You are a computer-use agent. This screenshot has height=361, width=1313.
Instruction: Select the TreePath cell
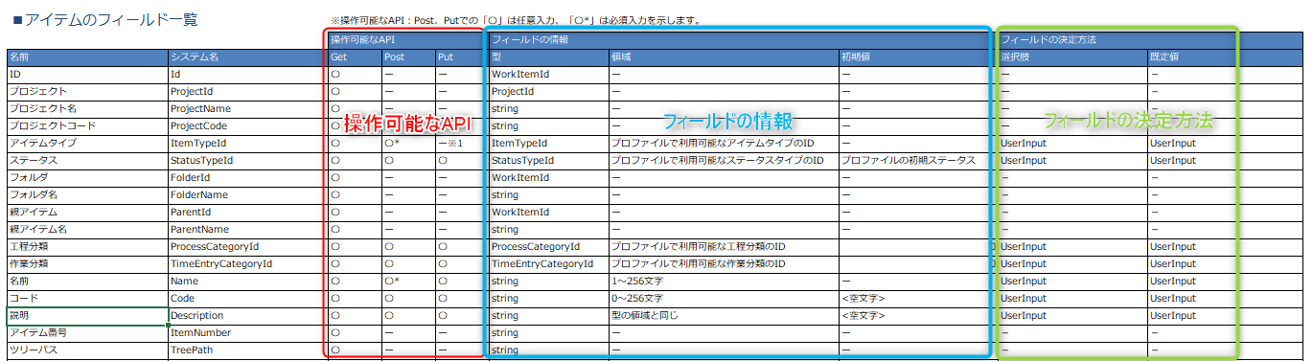pyautogui.click(x=247, y=350)
